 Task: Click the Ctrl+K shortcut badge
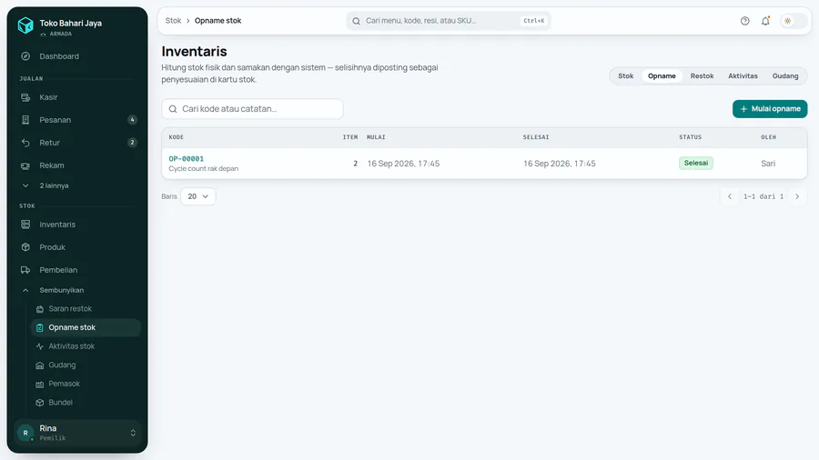[x=534, y=21]
